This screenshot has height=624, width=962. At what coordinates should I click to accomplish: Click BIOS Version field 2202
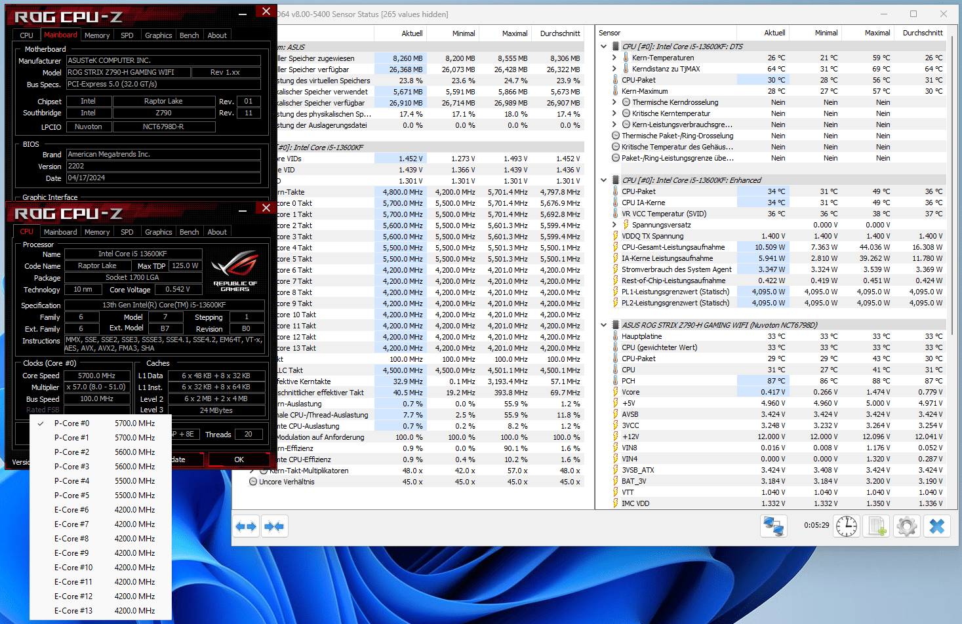pyautogui.click(x=163, y=166)
